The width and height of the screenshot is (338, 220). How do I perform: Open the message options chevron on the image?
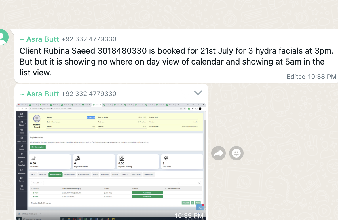tap(198, 93)
